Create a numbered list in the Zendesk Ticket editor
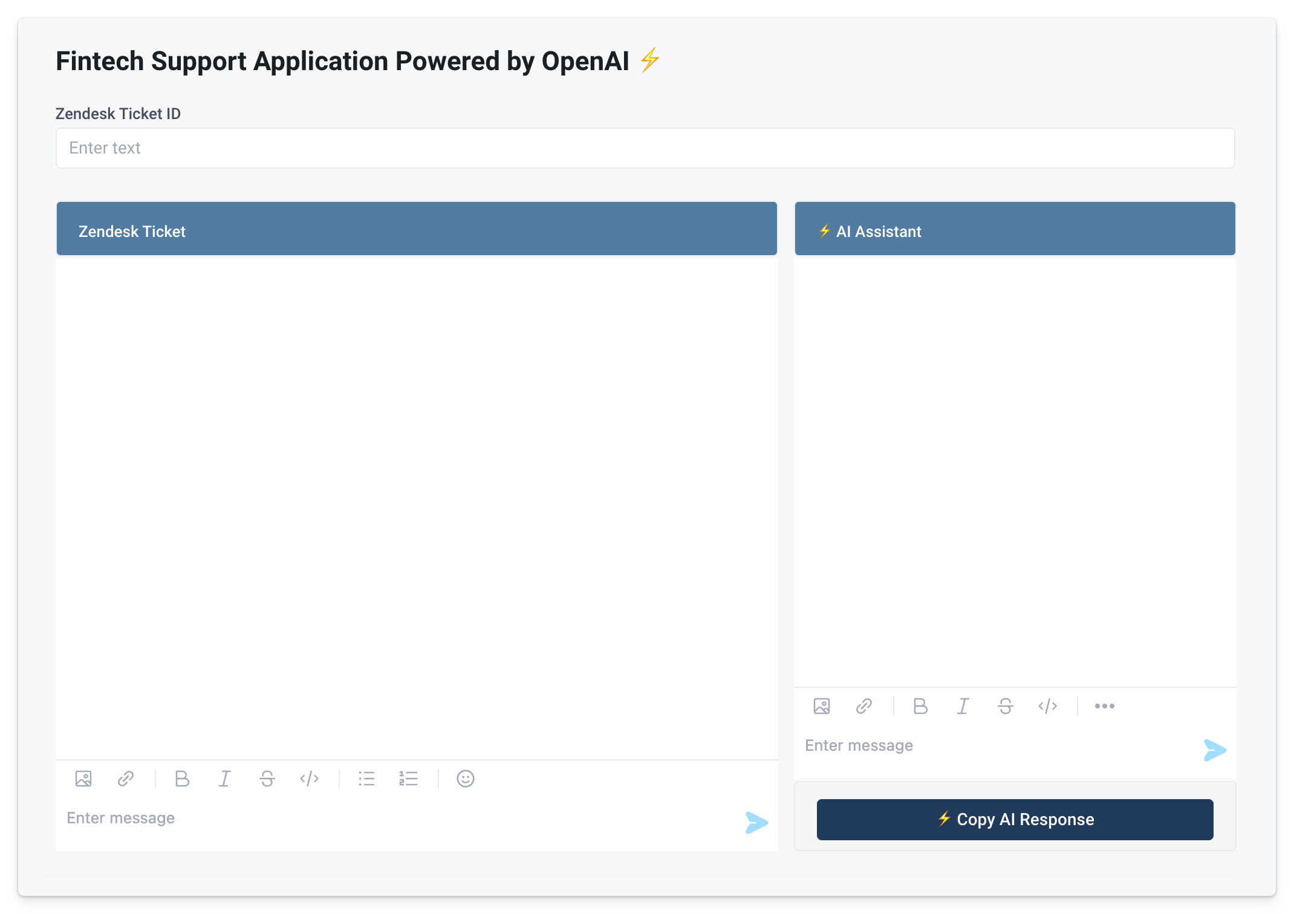The image size is (1294, 914). (409, 779)
